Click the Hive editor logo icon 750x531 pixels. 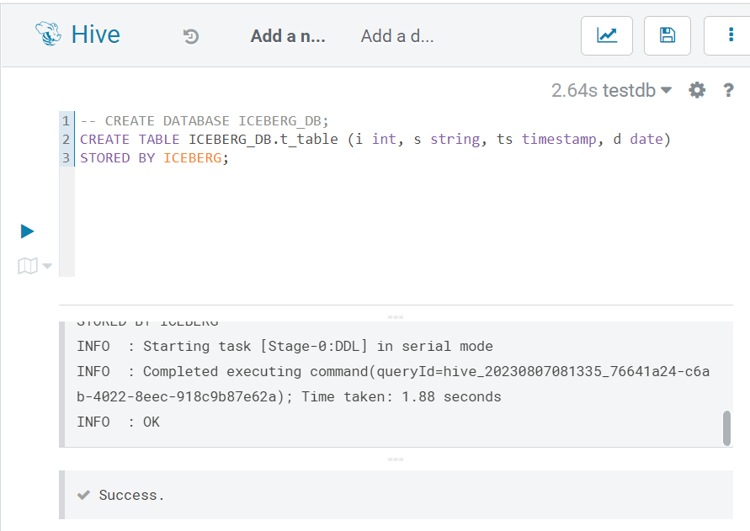[x=48, y=34]
